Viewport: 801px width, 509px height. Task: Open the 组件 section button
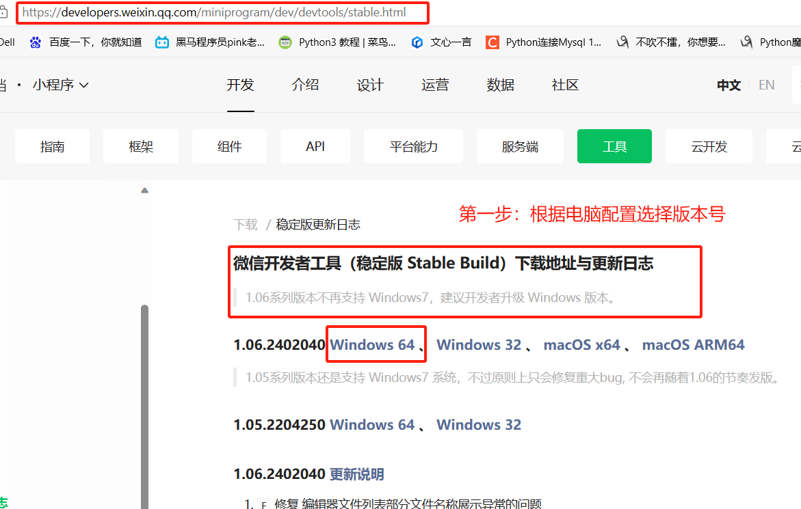click(229, 146)
